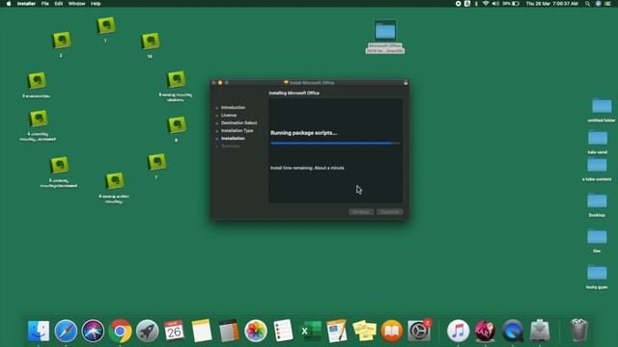Open Calendar showing 26 in dock

click(174, 331)
